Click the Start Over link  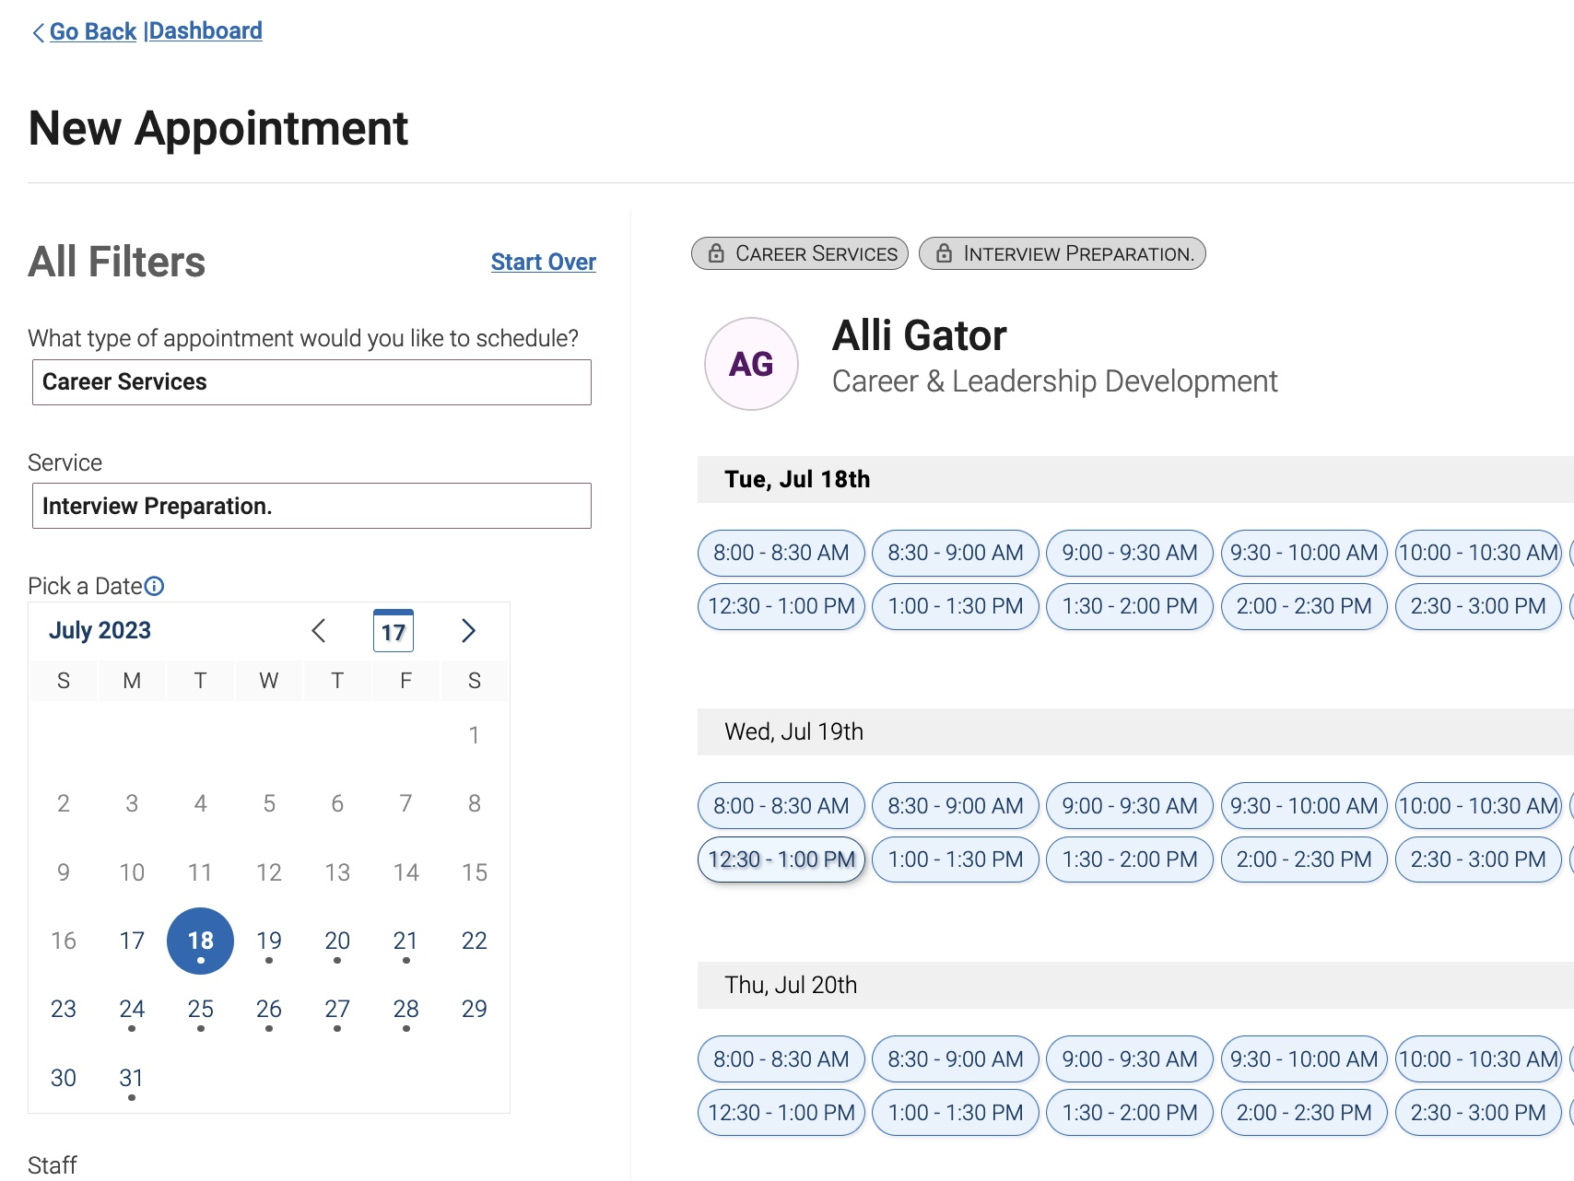coord(544,262)
